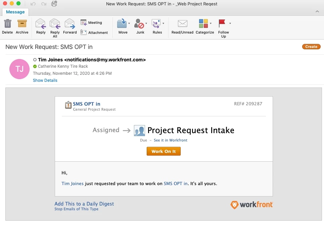Click the Work On It button

164,151
